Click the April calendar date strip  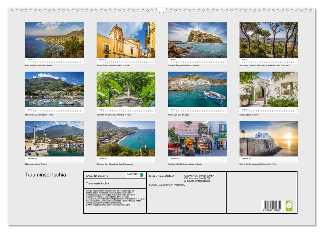tap(269, 61)
